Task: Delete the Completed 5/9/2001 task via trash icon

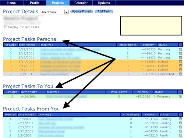Action: coord(180,74)
